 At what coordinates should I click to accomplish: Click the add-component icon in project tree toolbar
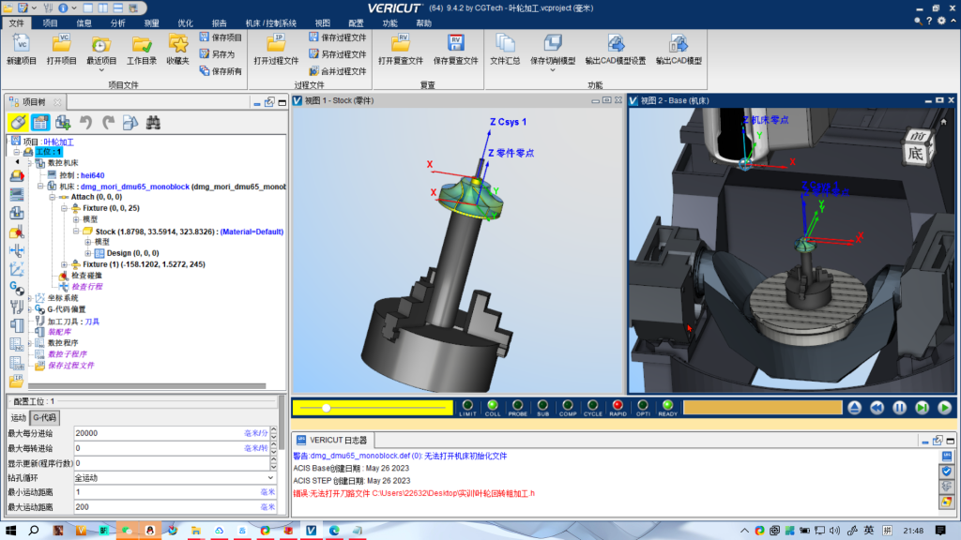[x=63, y=123]
